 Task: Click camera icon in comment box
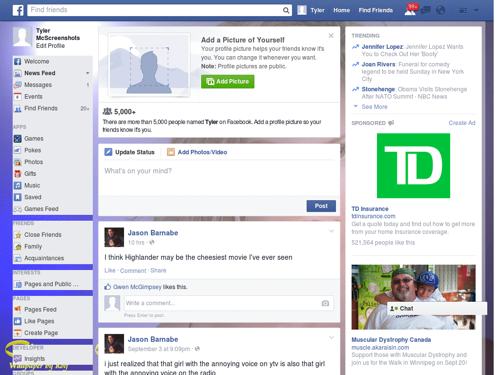325,303
